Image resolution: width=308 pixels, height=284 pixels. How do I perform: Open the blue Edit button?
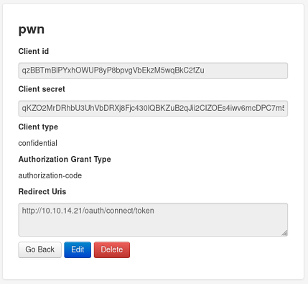pyautogui.click(x=78, y=249)
